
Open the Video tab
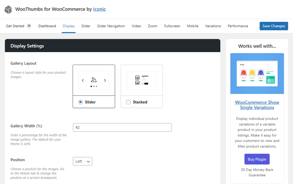(136, 26)
